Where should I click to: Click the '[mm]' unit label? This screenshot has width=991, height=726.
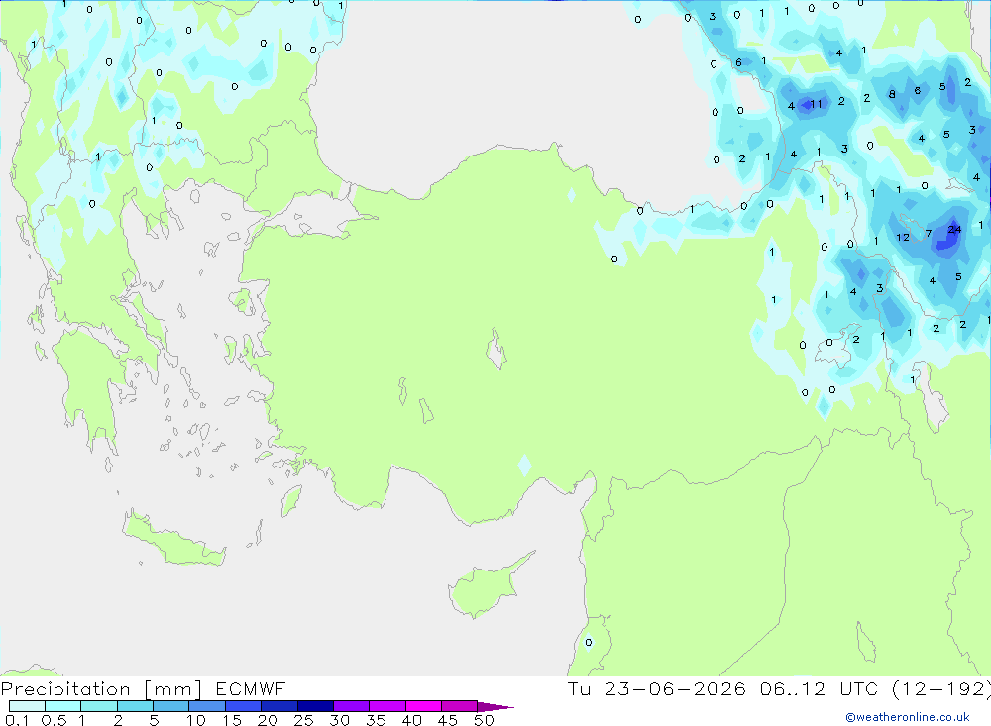point(173,689)
